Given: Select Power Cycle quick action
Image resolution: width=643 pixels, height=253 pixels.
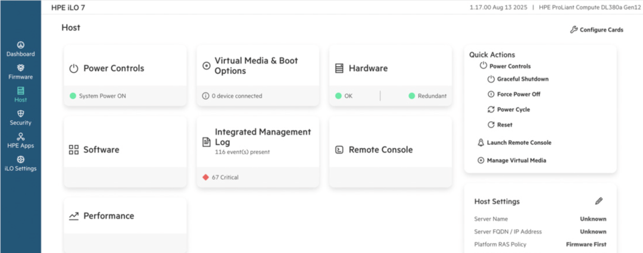Looking at the screenshot, I should pos(508,110).
